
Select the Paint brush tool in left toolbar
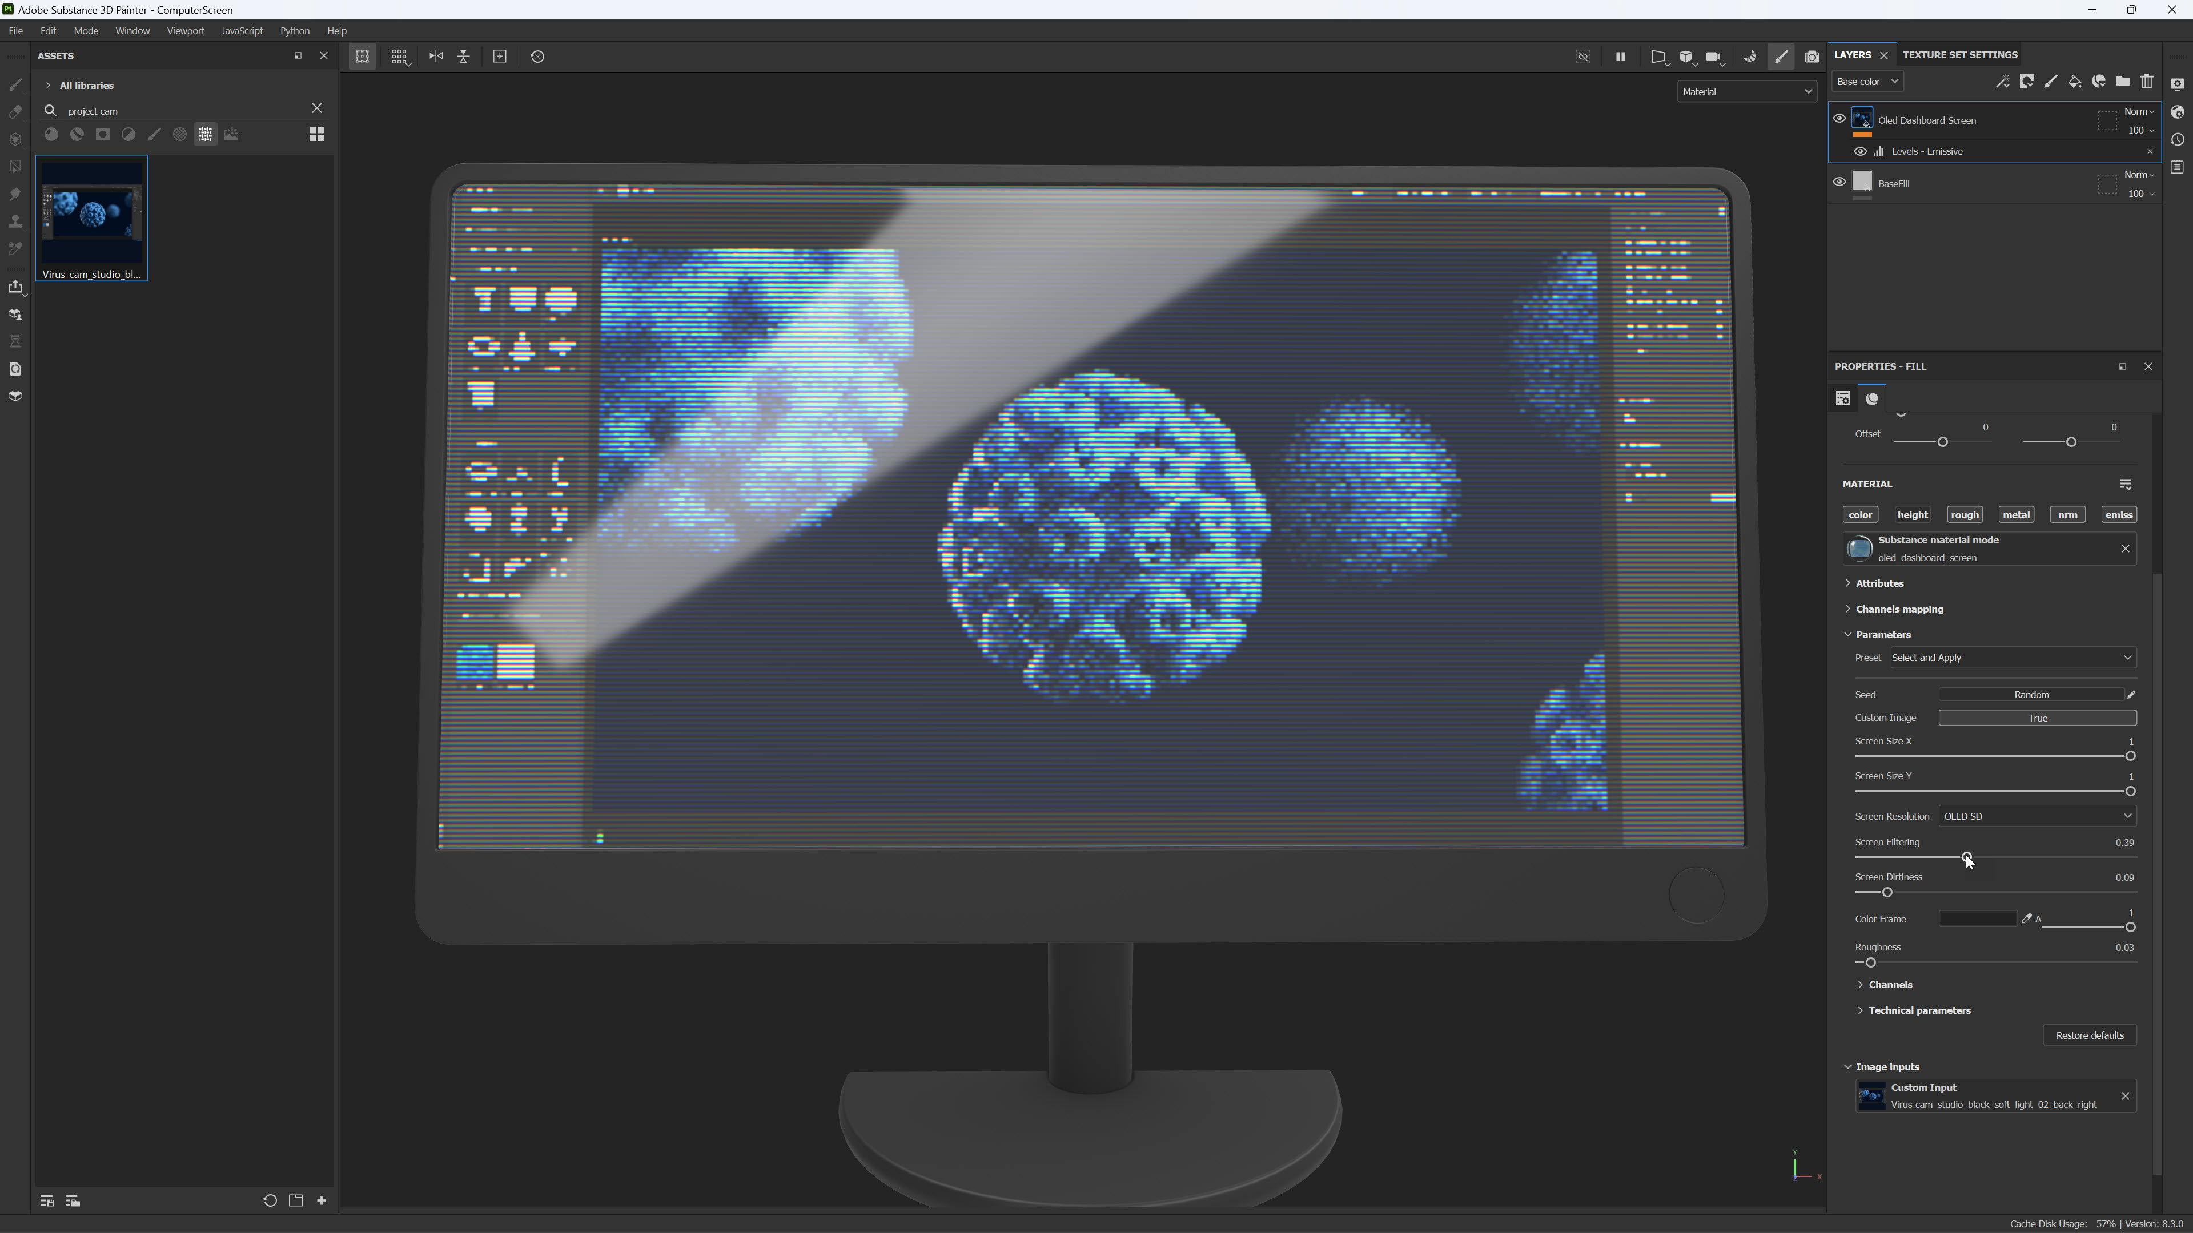point(15,85)
